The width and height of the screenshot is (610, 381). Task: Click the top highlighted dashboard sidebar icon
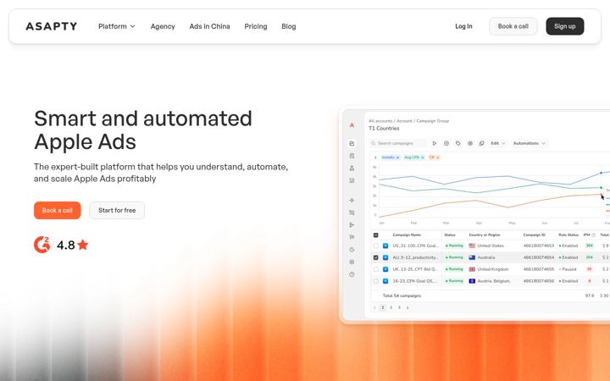[x=352, y=143]
